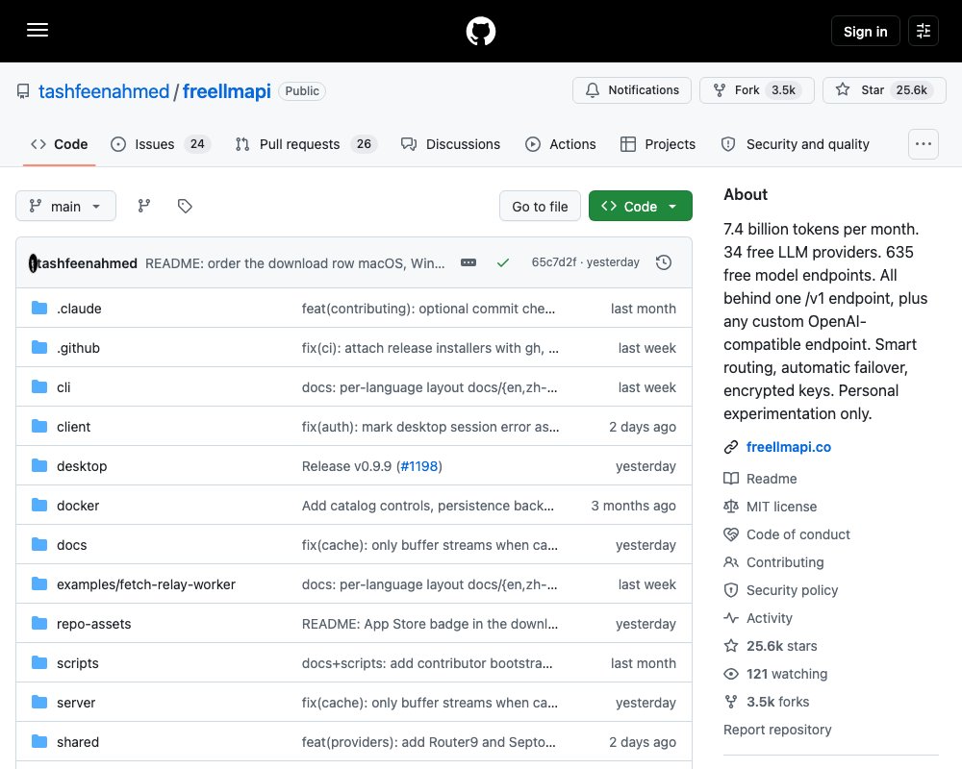Click the Sign in button
Screen dimensions: 962x769
pos(865,32)
